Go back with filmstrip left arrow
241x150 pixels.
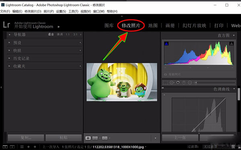29,147
